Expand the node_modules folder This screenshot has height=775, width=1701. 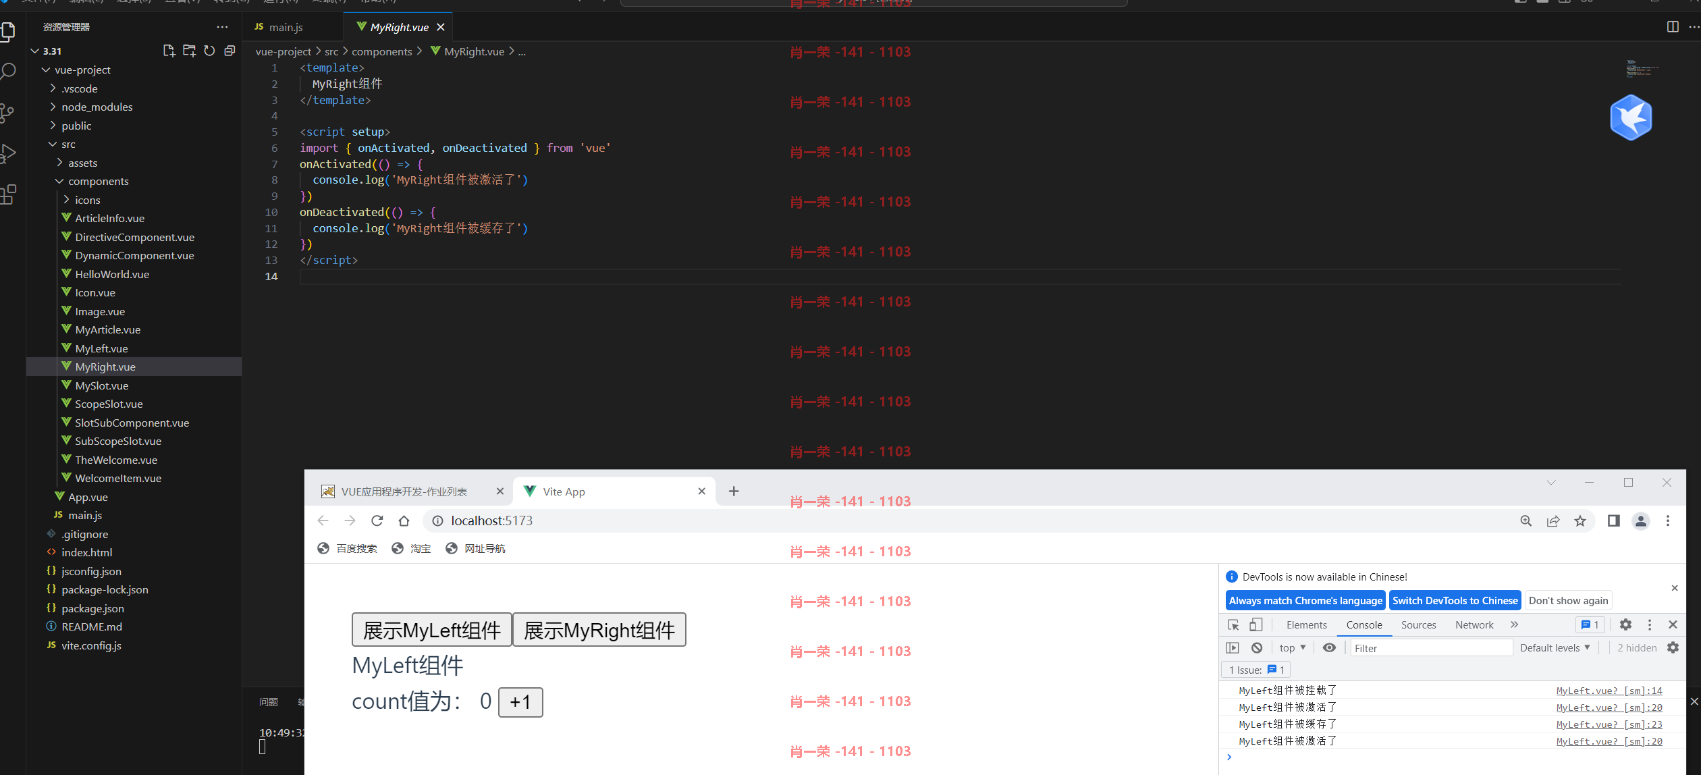(53, 107)
